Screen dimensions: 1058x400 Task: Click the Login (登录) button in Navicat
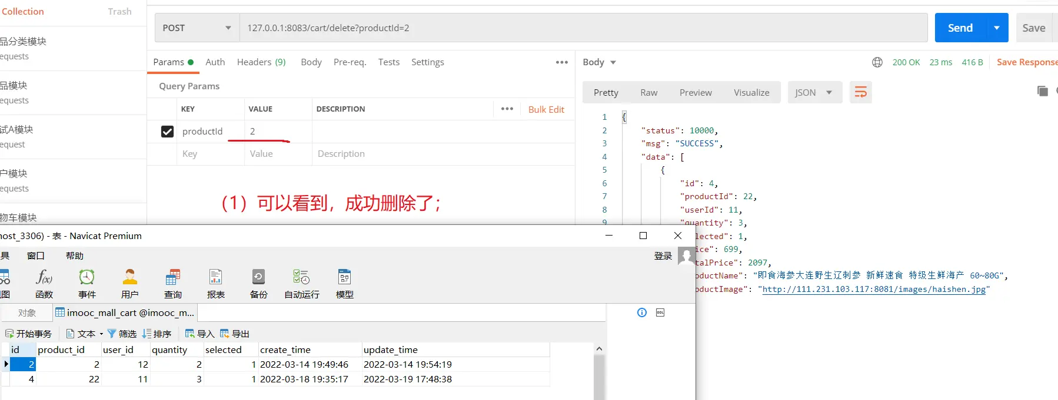663,256
